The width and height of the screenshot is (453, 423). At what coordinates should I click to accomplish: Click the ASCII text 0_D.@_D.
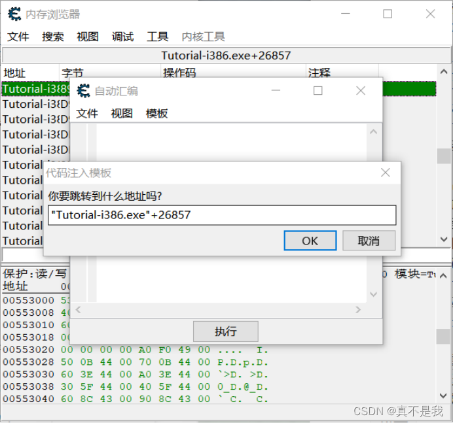pyautogui.click(x=243, y=386)
